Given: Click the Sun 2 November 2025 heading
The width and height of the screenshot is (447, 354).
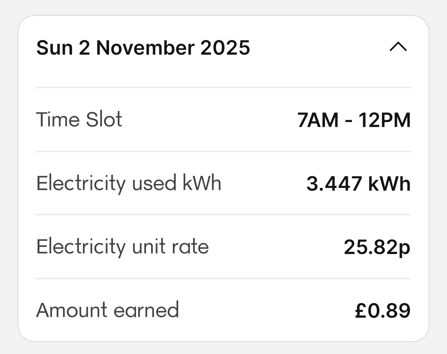Looking at the screenshot, I should coord(143,48).
